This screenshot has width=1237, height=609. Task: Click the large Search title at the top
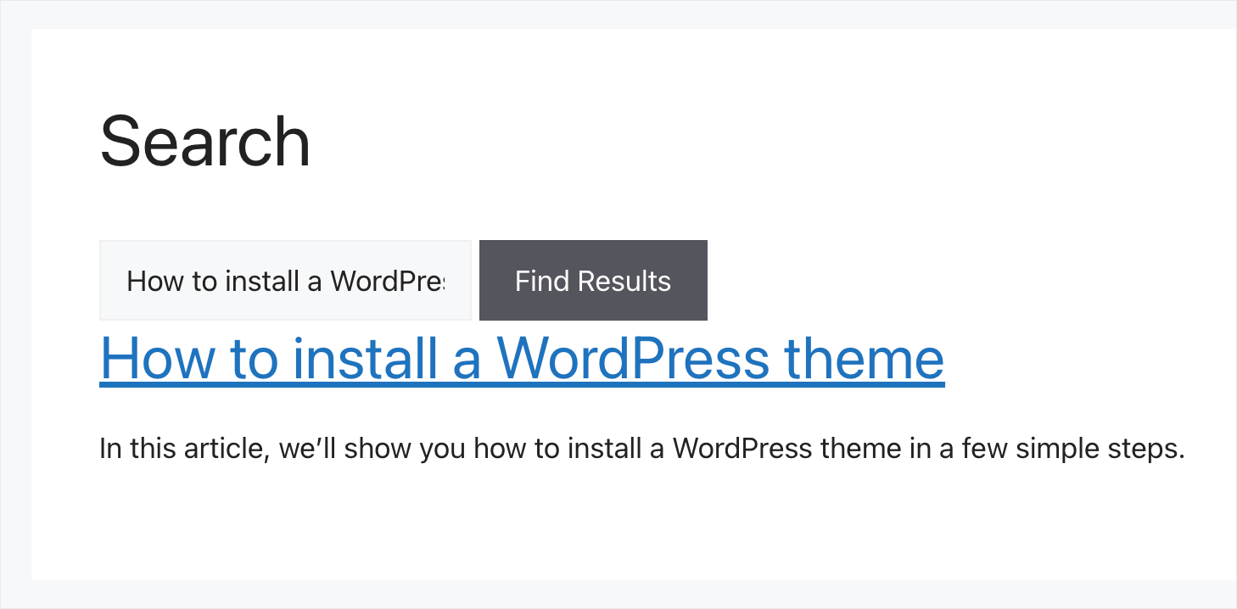click(204, 140)
